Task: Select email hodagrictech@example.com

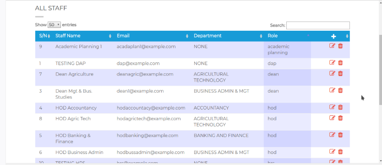Action: (148, 118)
